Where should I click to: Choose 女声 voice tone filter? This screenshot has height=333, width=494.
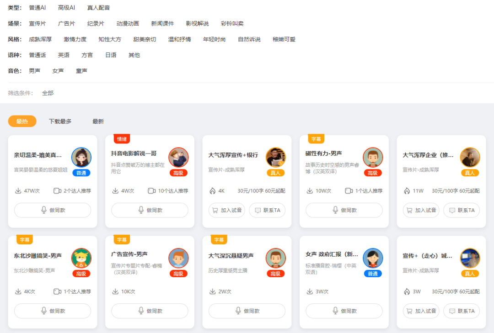click(58, 71)
